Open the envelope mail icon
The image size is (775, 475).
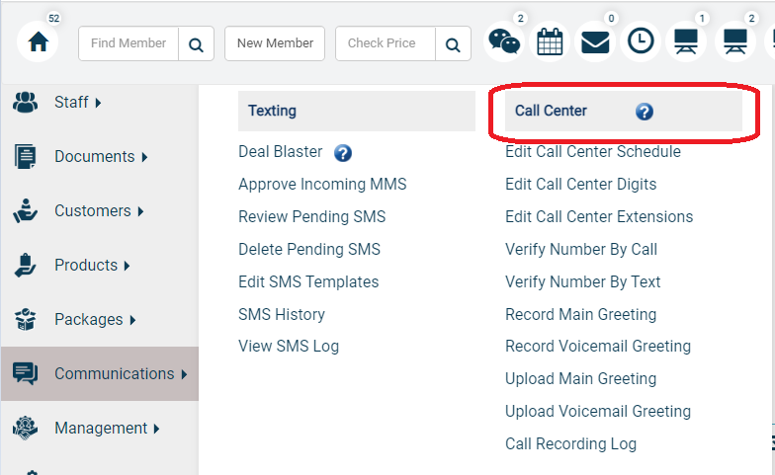[x=595, y=41]
